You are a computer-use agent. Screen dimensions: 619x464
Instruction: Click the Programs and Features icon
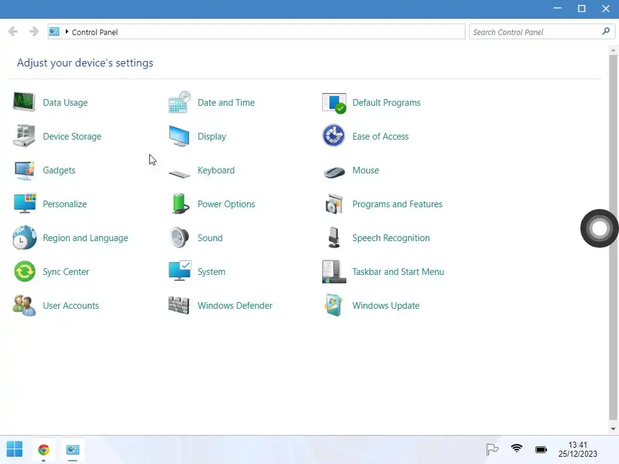[x=334, y=204]
